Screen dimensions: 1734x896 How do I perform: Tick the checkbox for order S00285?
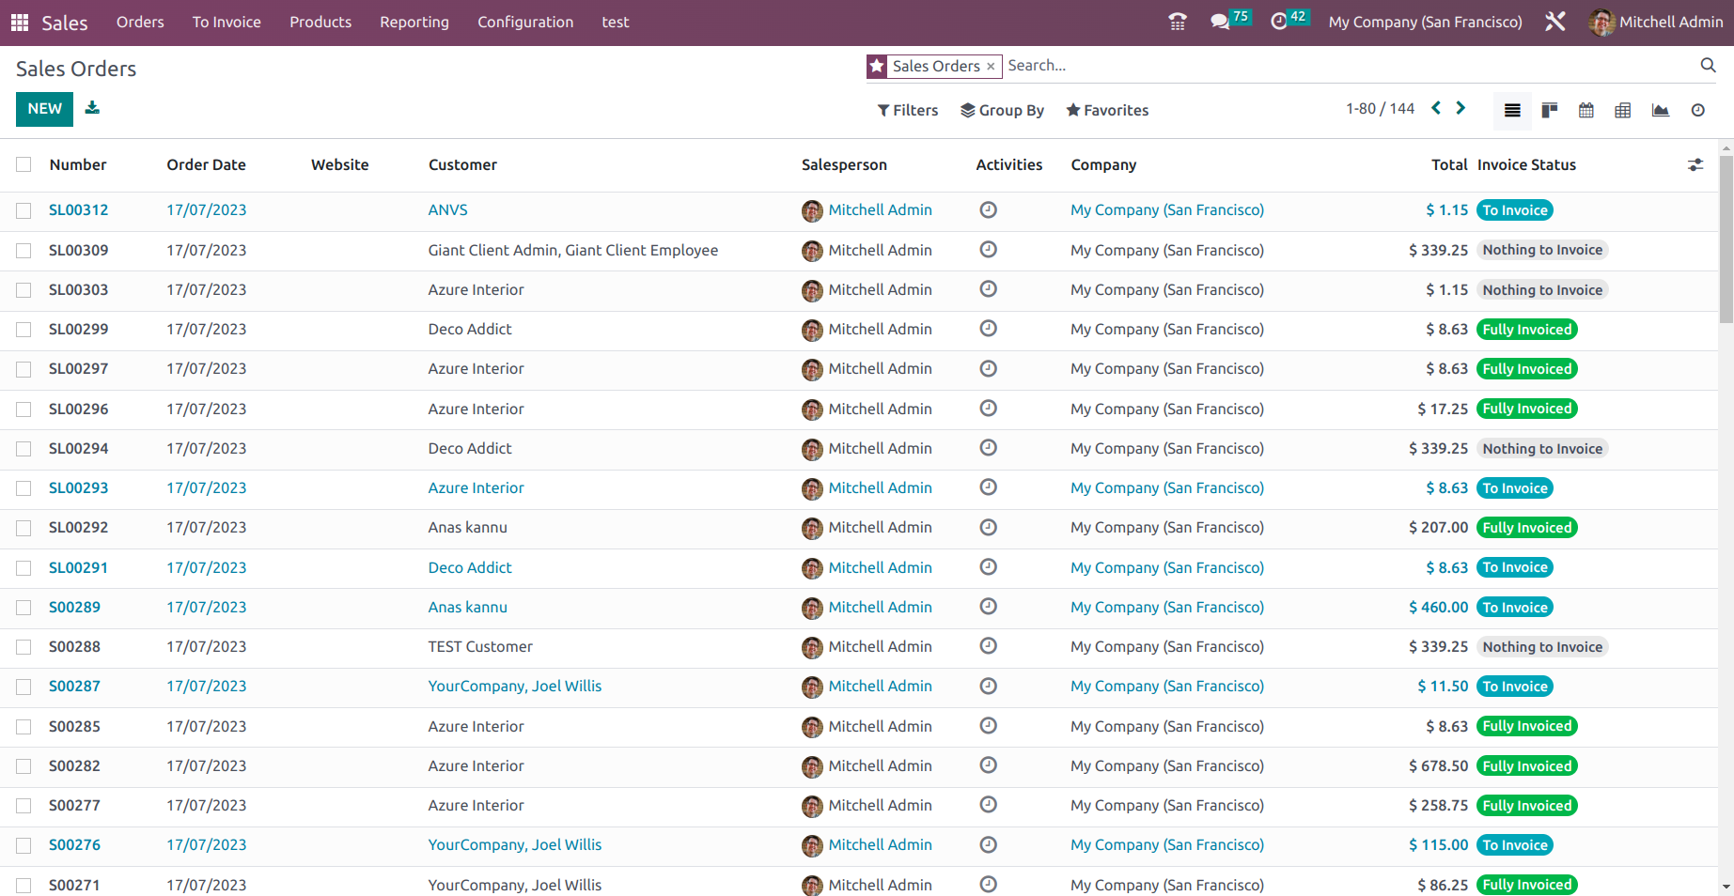[x=23, y=726]
